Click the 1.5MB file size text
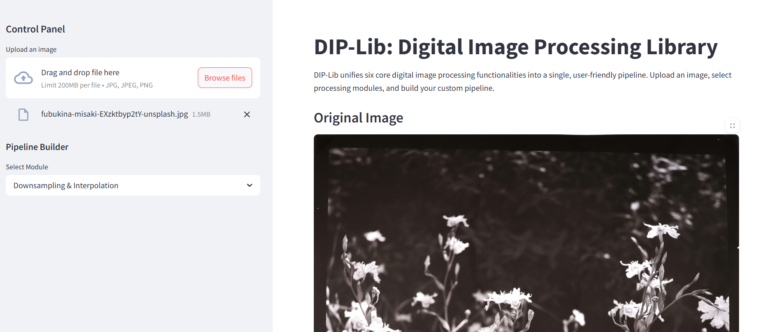Image resolution: width=774 pixels, height=332 pixels. click(201, 115)
